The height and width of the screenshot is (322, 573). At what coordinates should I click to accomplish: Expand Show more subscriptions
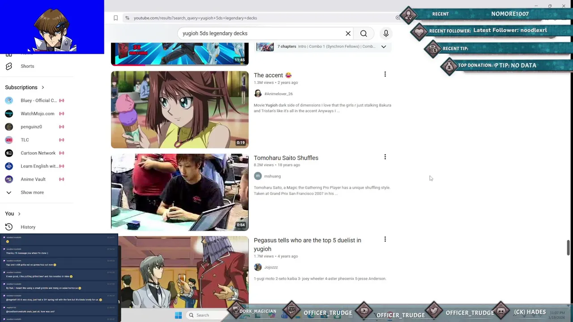(32, 192)
